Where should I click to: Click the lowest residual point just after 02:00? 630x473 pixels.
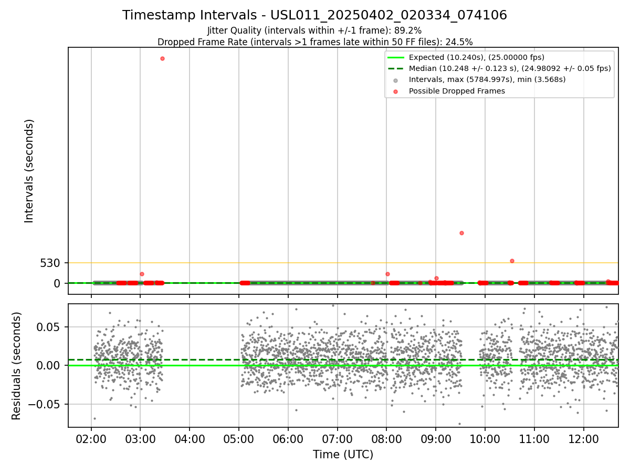(x=94, y=418)
